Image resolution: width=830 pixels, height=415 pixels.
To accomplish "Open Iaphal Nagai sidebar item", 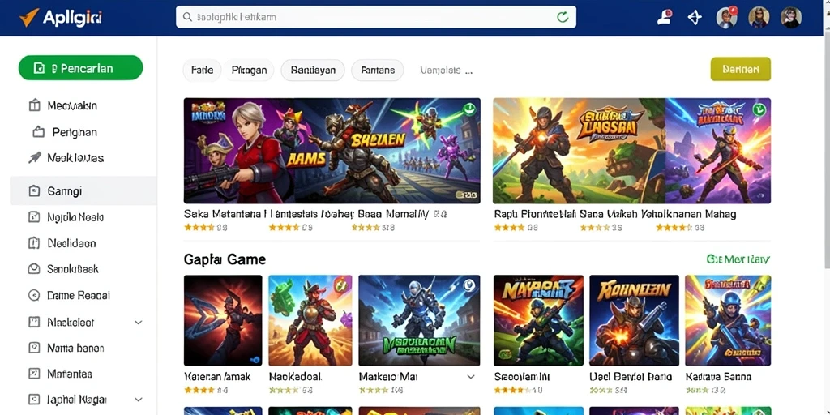I will click(x=77, y=400).
